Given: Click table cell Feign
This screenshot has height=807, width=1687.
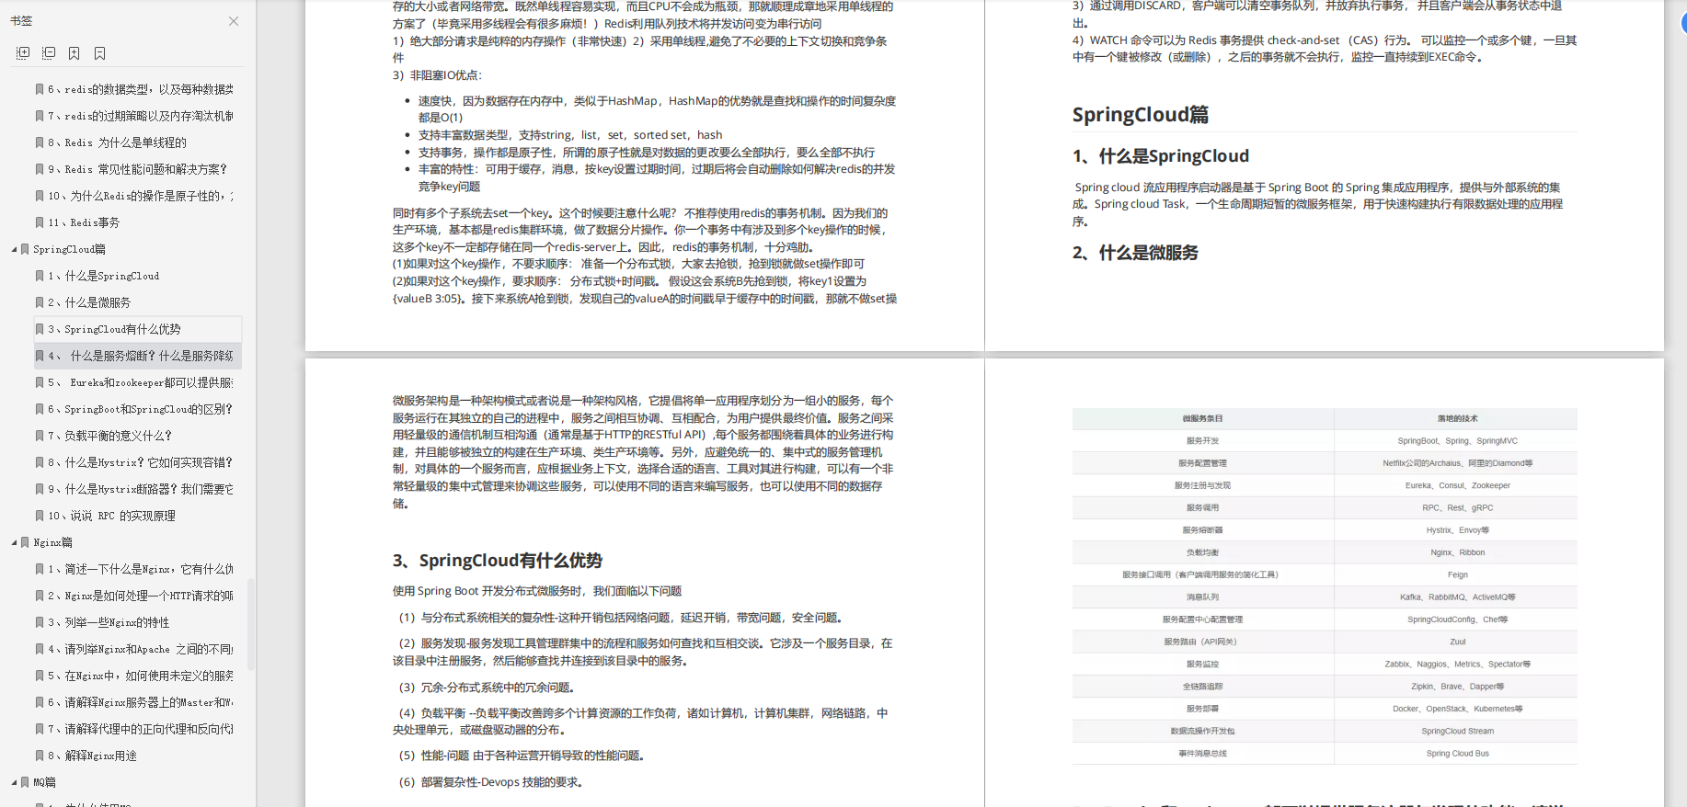Looking at the screenshot, I should pos(1457,574).
